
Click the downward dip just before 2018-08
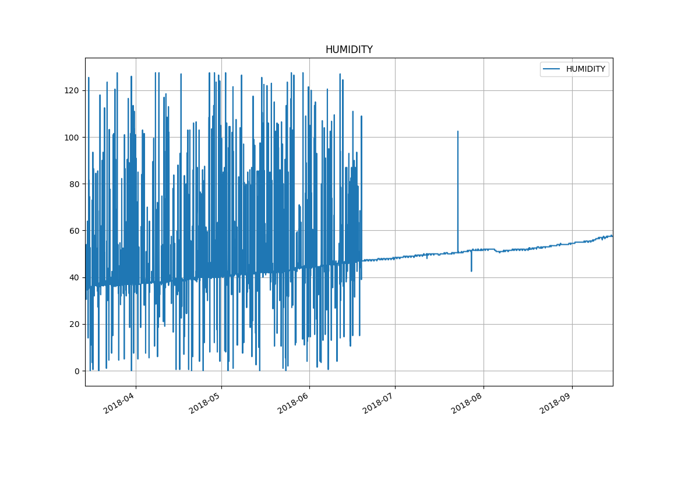471,270
